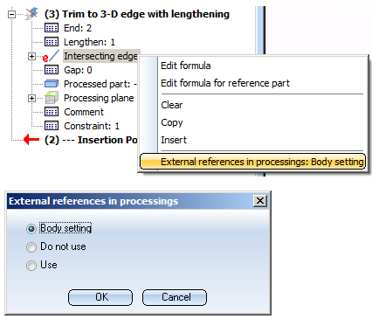The height and width of the screenshot is (319, 372).
Task: Expand the Intersecting edge tree node
Action: 31,56
